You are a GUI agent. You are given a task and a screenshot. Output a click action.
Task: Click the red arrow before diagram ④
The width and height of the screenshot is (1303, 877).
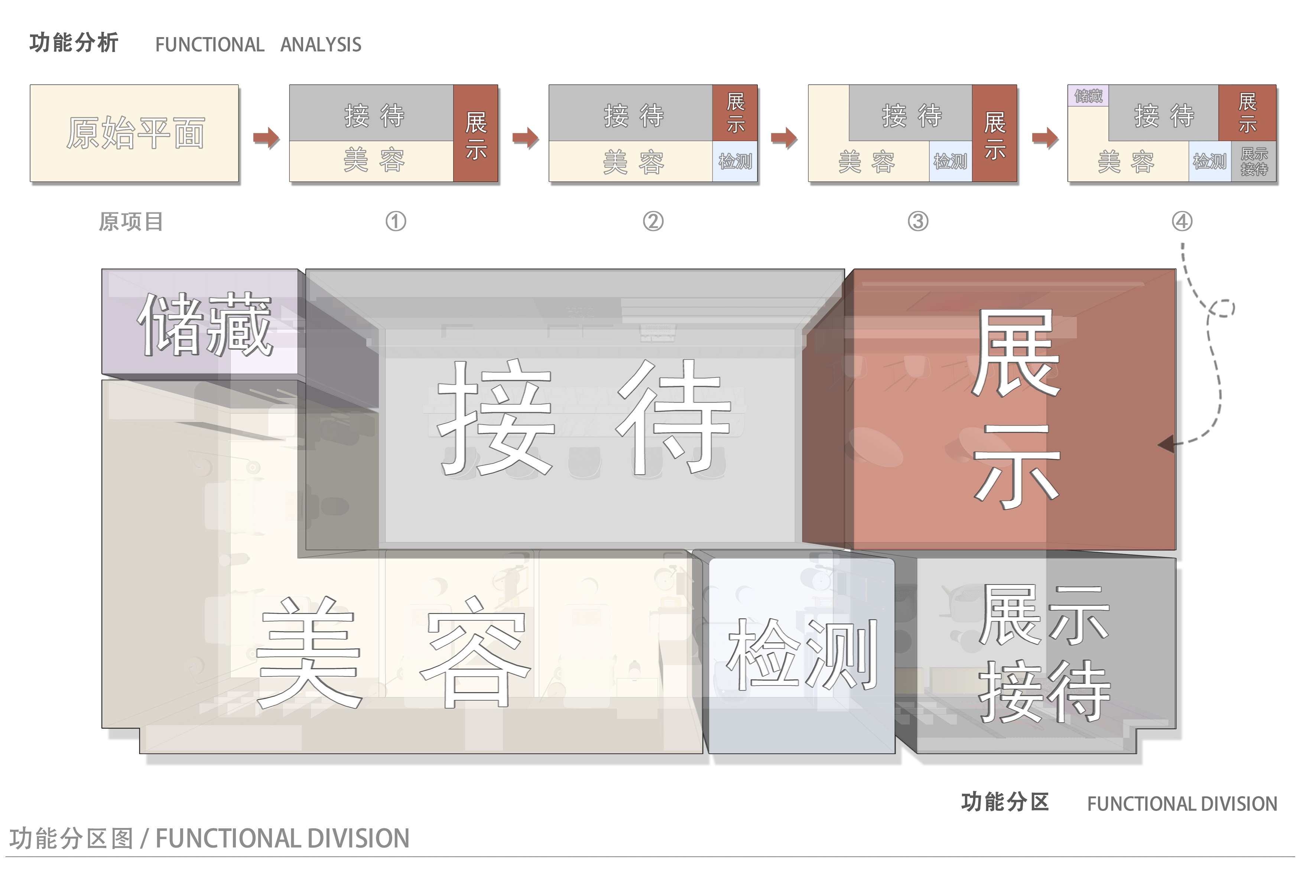click(x=1044, y=138)
